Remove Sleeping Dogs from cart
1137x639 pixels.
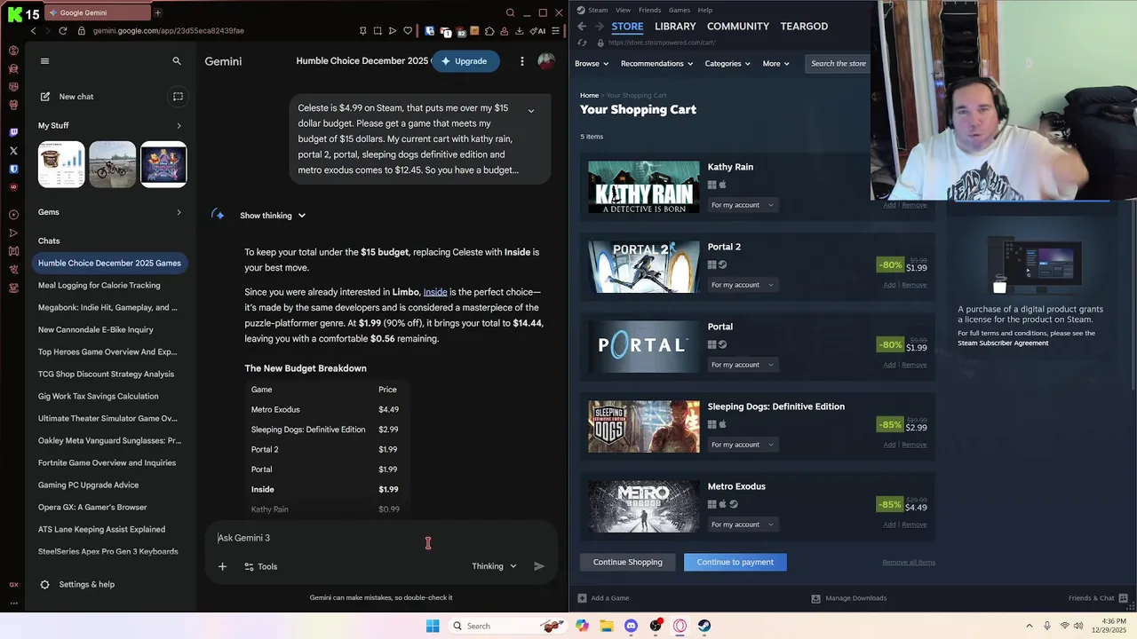[914, 445]
